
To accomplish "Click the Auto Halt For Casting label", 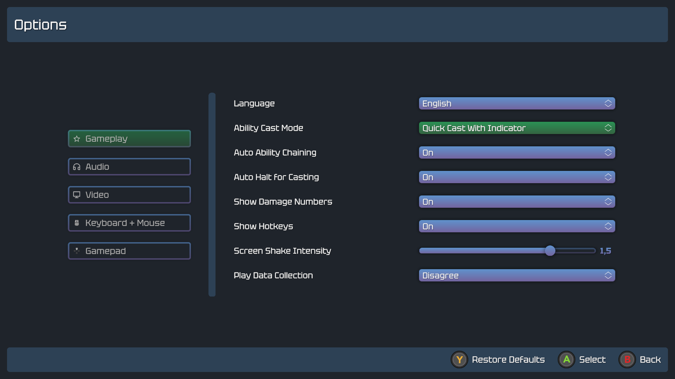I will tap(276, 177).
